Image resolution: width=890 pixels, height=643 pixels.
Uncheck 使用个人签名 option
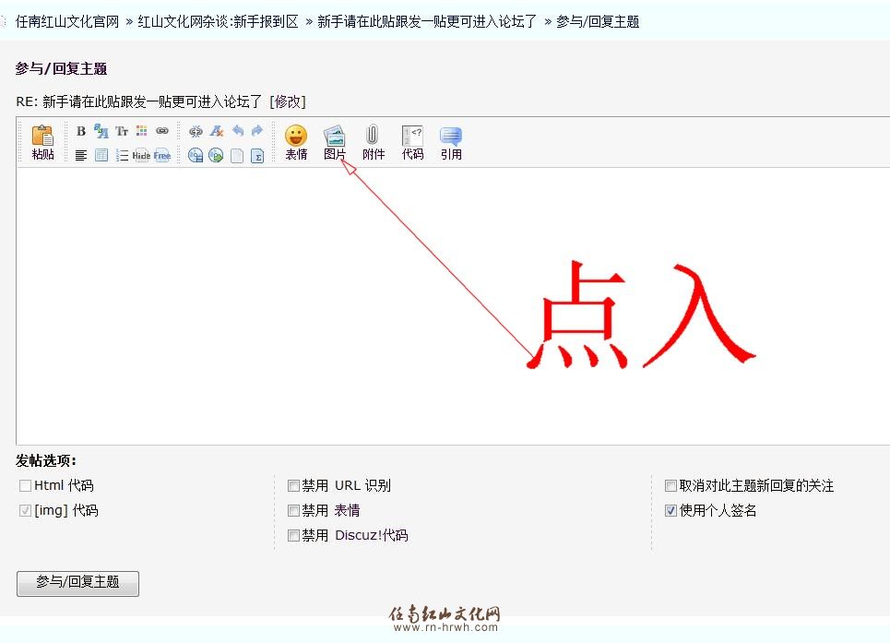pos(670,511)
